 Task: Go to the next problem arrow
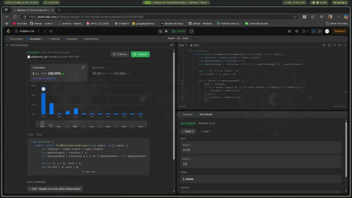tap(45, 31)
